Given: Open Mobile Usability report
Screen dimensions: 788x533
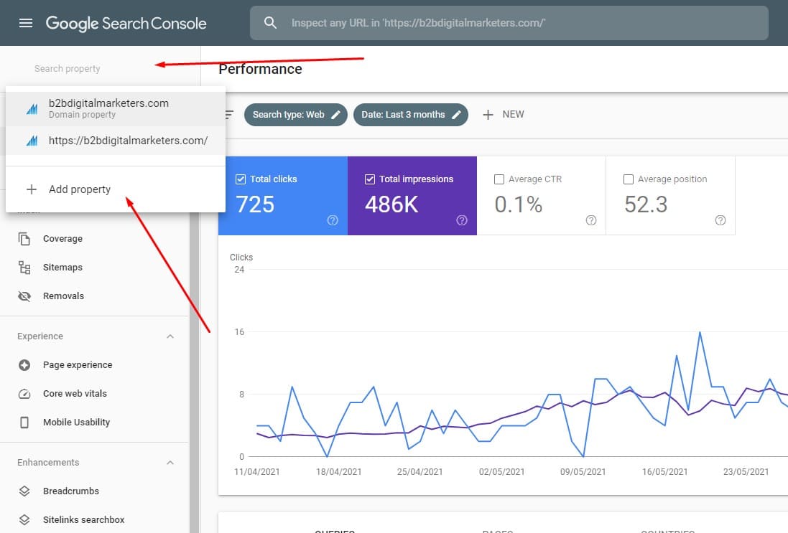Looking at the screenshot, I should 76,422.
